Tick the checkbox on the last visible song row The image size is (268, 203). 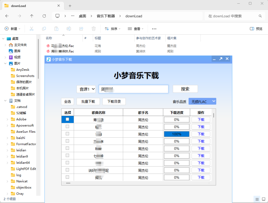tap(68, 177)
